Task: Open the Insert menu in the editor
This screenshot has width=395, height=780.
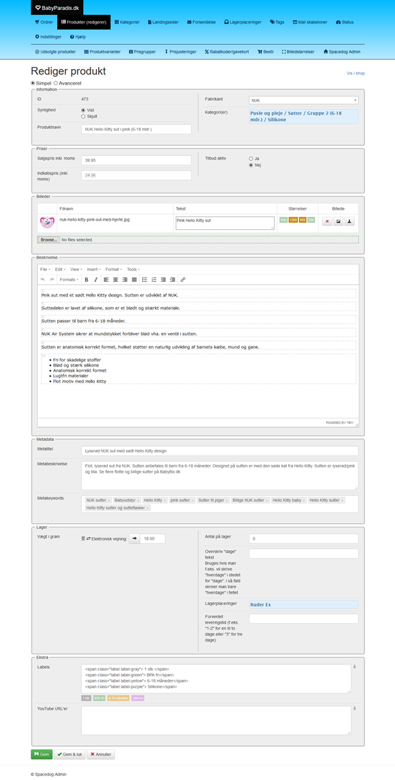Action: [94, 269]
